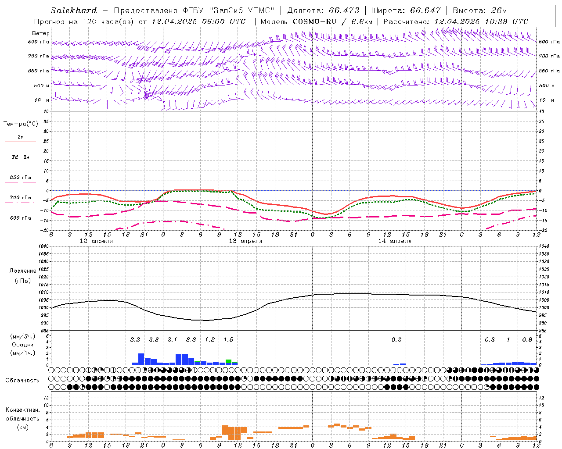Screen dimensions: 562x449
Task: Click the 500 гПа entry in temperature legend
Action: (21, 218)
